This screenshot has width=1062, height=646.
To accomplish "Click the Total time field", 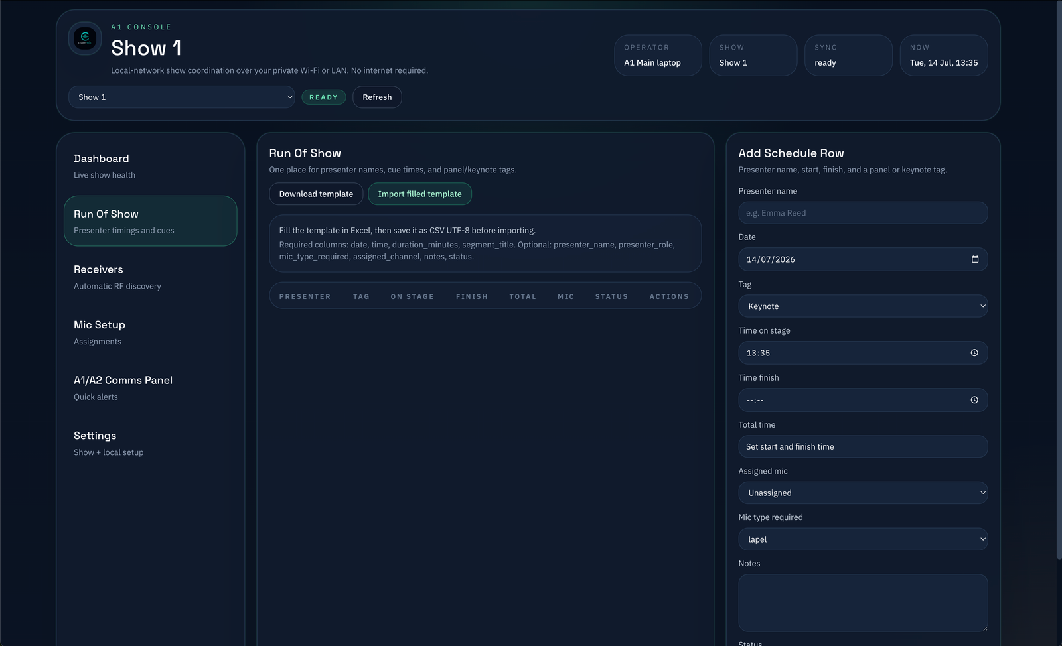I will pyautogui.click(x=863, y=446).
